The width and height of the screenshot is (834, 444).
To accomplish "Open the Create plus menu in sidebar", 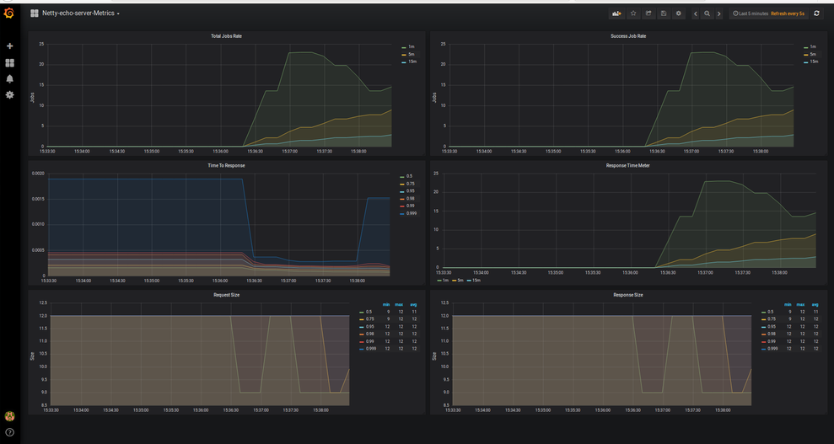I will pyautogui.click(x=9, y=46).
